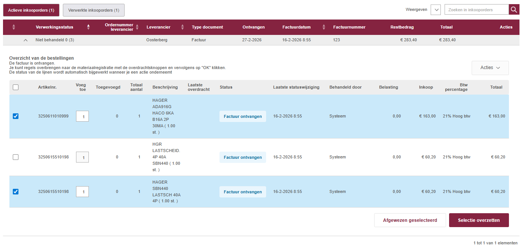Switch to Actieve inkooporders tab
The width and height of the screenshot is (524, 250).
click(x=31, y=10)
